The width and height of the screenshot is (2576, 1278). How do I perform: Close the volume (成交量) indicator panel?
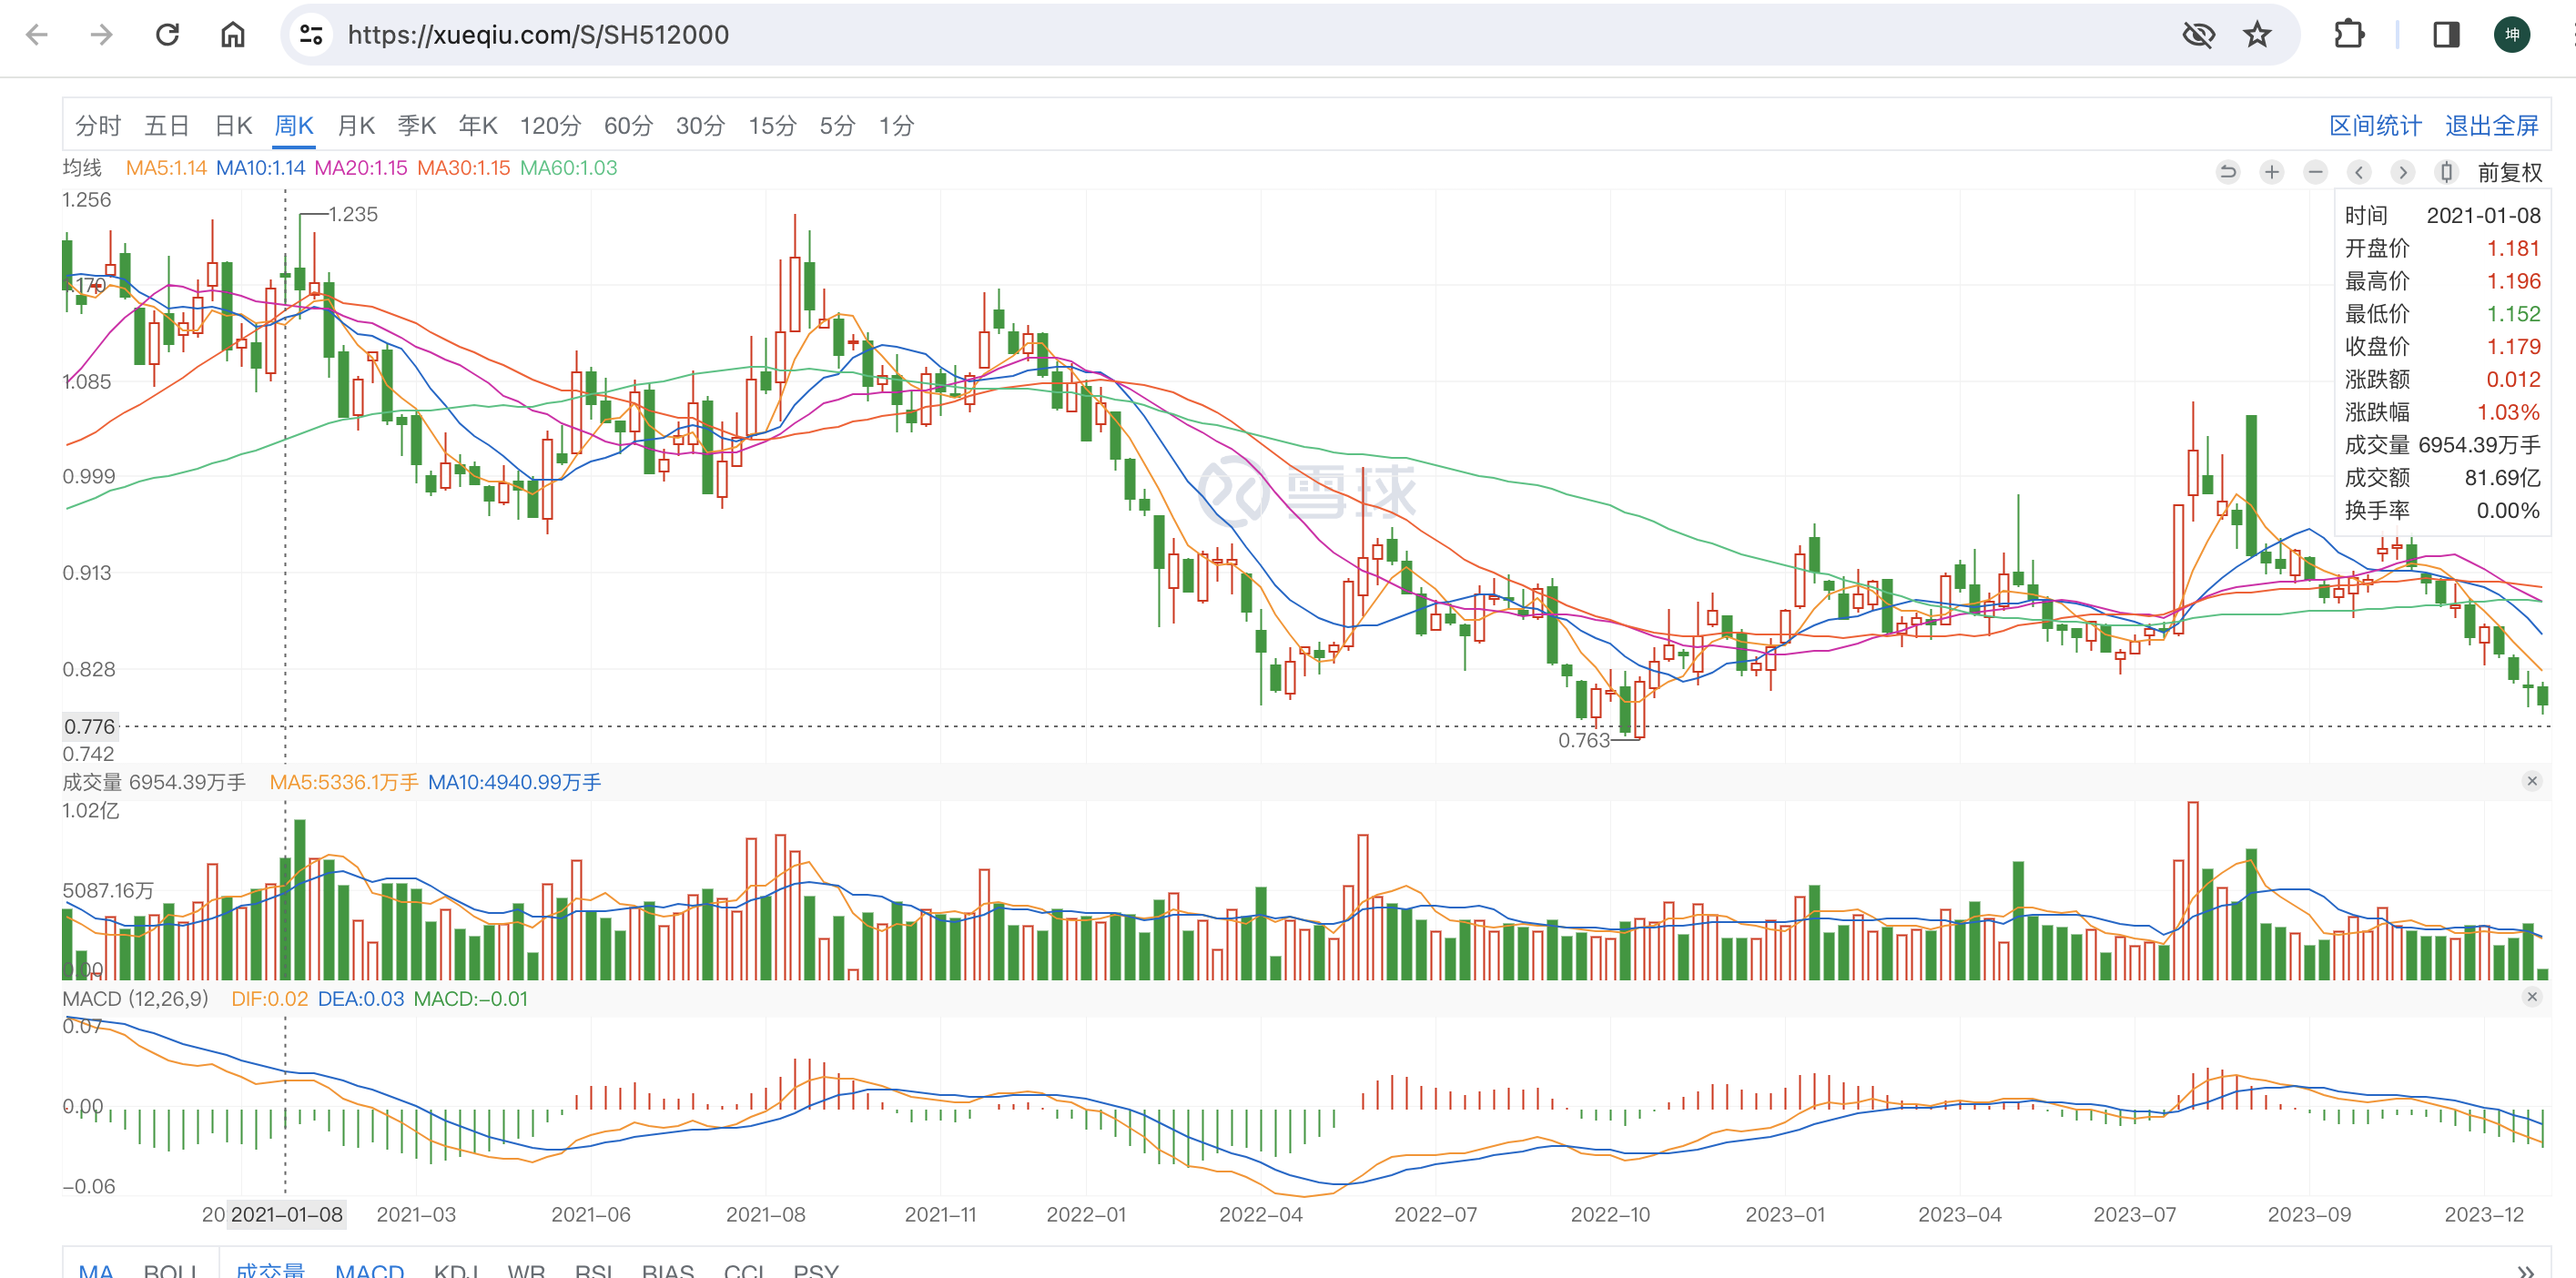tap(2532, 781)
